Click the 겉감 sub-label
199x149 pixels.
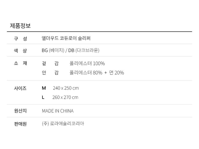pyautogui.click(x=50, y=63)
